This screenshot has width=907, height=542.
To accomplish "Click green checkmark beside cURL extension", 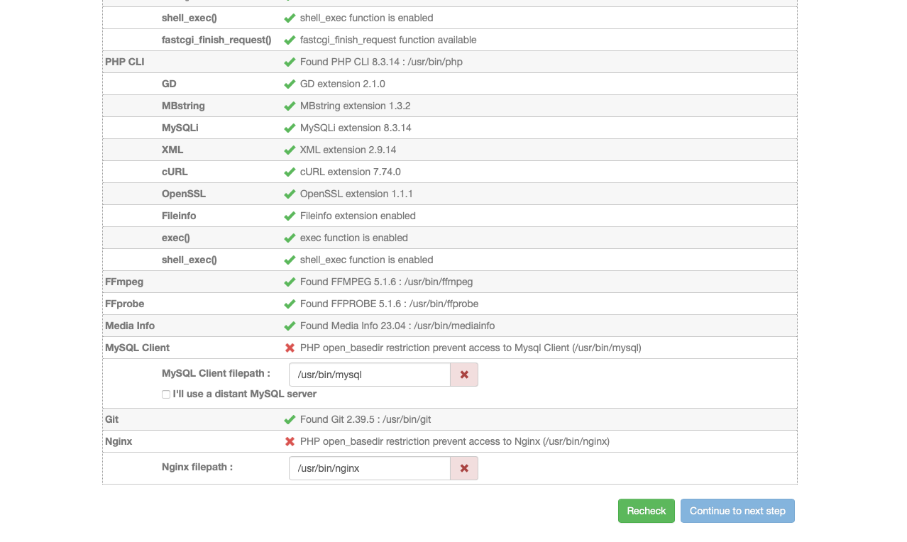I will click(290, 172).
